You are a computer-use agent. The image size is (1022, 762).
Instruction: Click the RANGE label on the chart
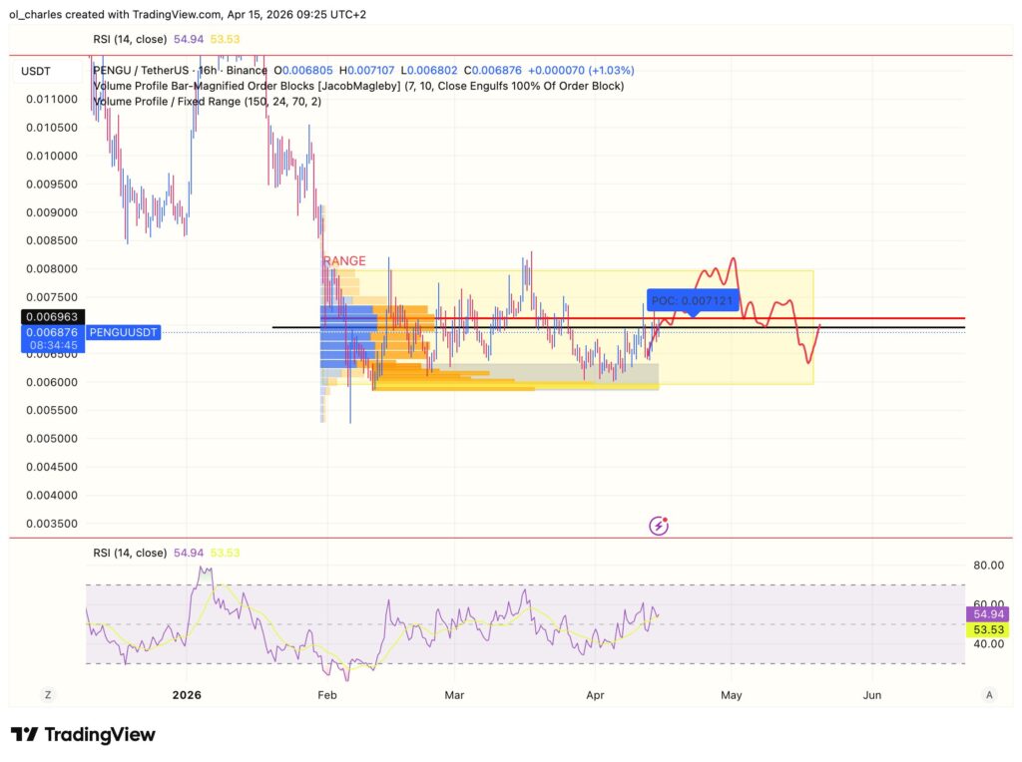pos(344,260)
